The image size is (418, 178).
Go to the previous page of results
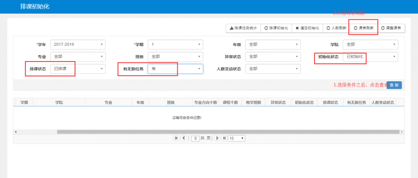[x=183, y=138]
